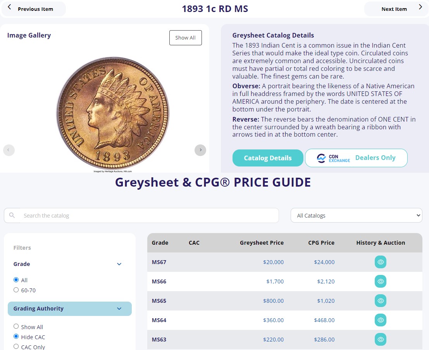Select the 60-70 grade radio button
This screenshot has width=429, height=350.
(16, 290)
